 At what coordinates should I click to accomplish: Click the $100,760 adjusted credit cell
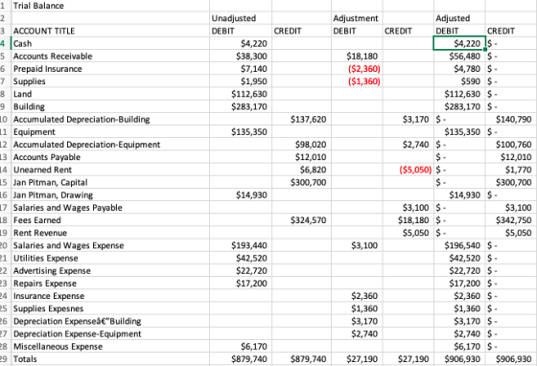click(x=511, y=145)
